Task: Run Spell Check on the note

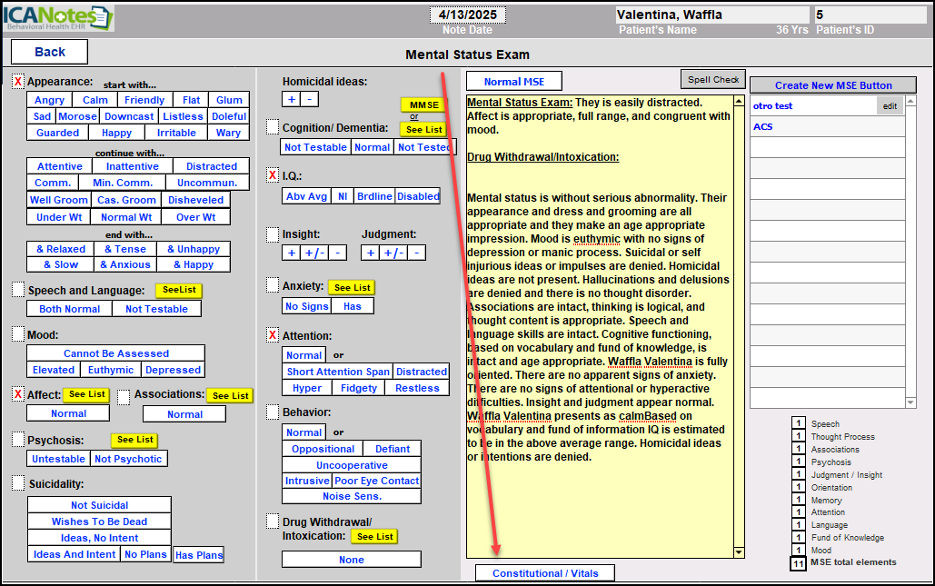Action: coord(712,80)
